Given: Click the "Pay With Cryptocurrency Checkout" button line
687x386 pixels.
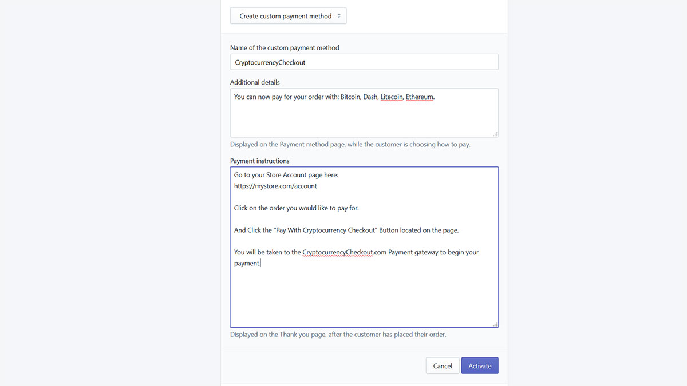Looking at the screenshot, I should click(346, 230).
